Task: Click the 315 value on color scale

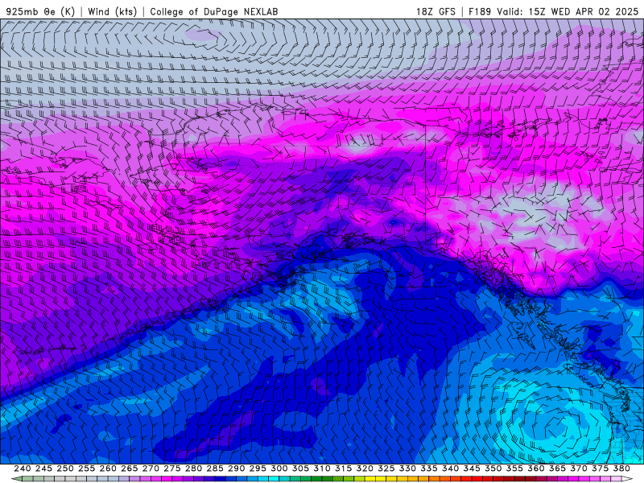Action: (x=343, y=469)
